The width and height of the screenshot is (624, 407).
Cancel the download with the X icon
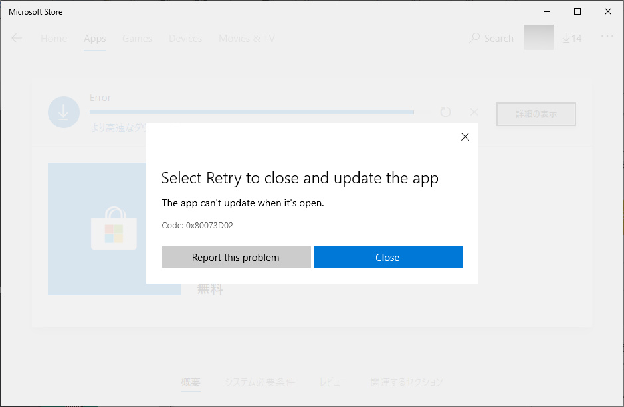point(474,112)
